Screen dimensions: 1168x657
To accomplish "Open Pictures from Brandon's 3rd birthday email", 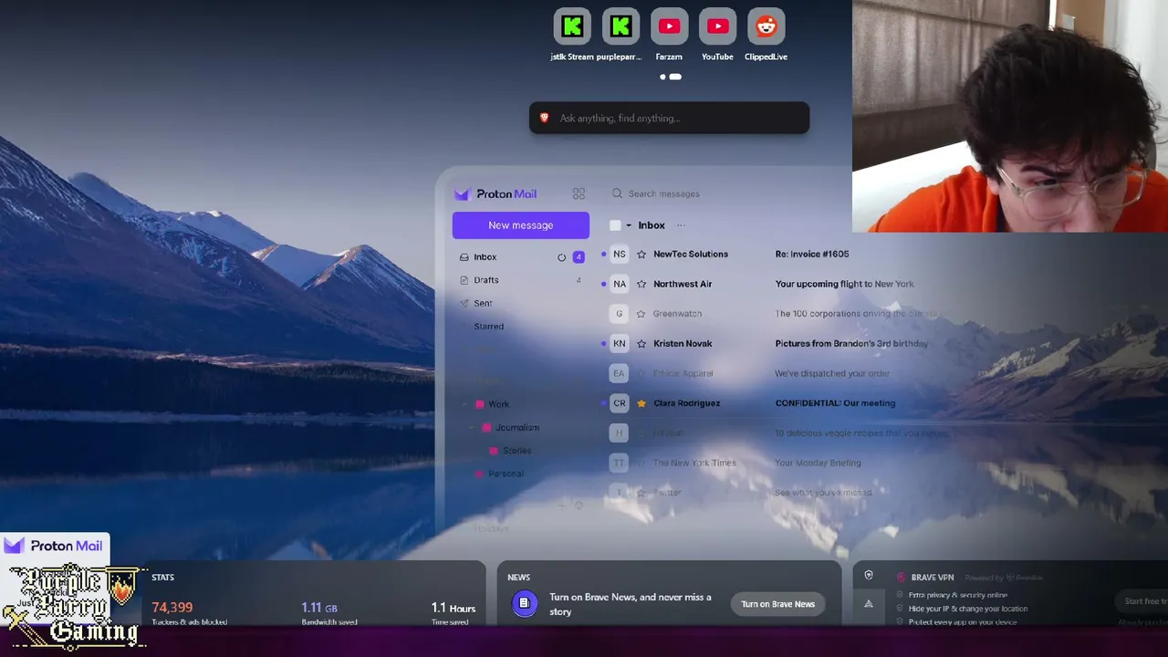I will click(x=851, y=344).
